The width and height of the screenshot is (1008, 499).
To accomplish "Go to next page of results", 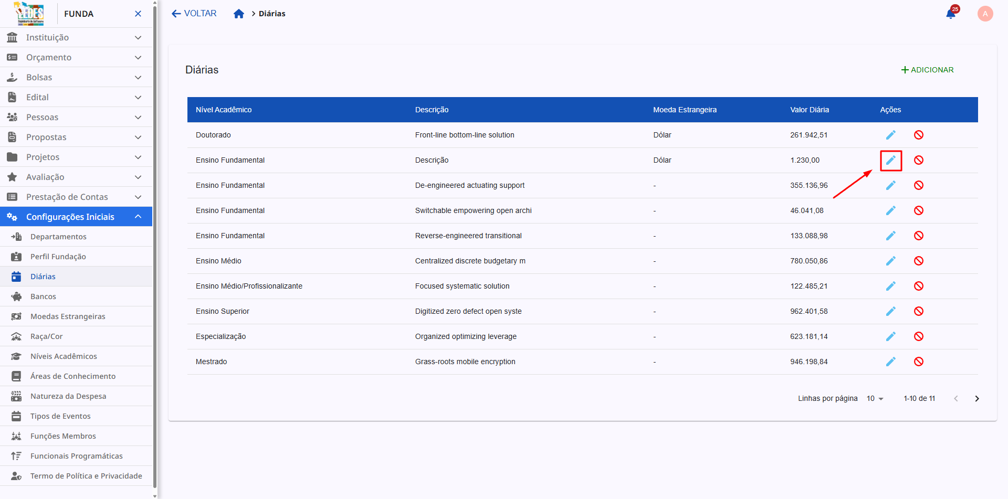I will (x=976, y=399).
